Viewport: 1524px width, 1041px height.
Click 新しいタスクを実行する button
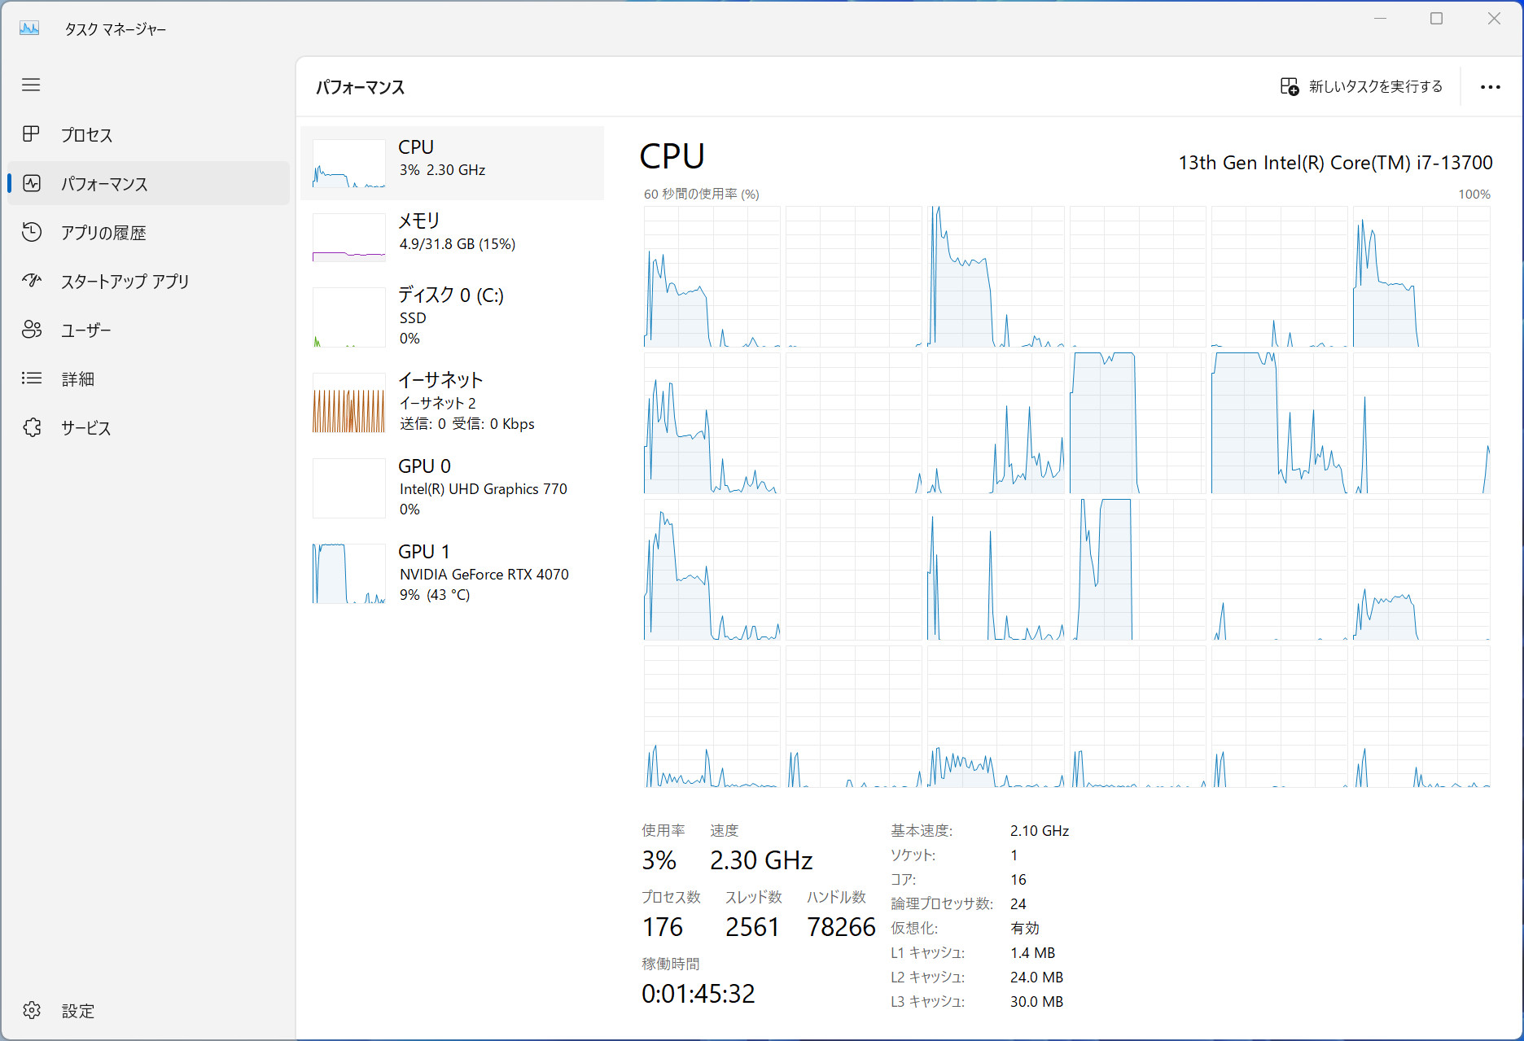tap(1362, 86)
